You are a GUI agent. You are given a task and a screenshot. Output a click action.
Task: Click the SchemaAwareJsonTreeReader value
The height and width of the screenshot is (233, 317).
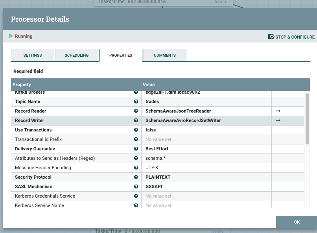pyautogui.click(x=178, y=111)
